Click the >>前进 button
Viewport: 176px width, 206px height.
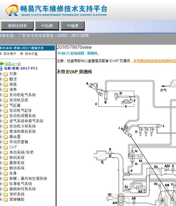click(x=72, y=26)
